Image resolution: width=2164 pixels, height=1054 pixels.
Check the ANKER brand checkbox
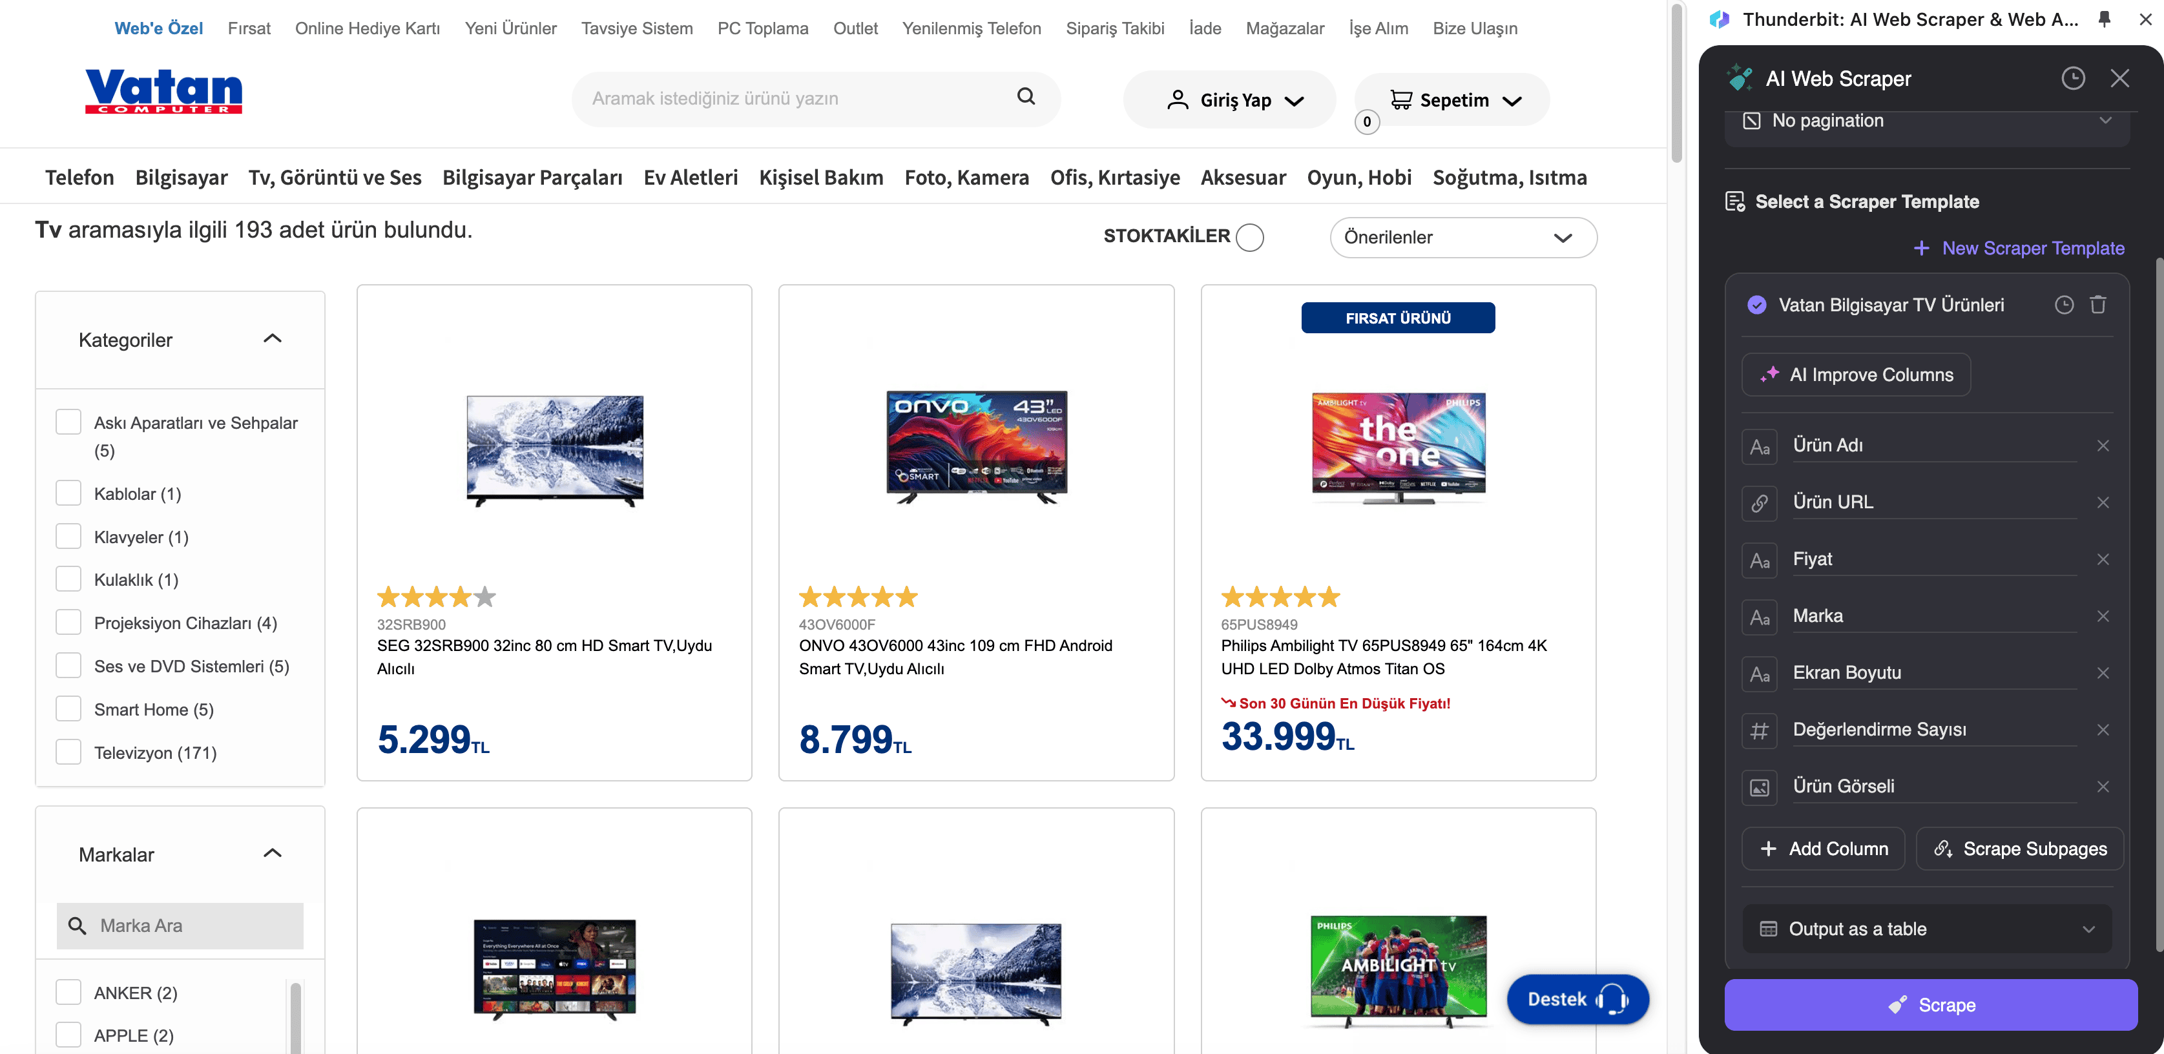[x=68, y=993]
